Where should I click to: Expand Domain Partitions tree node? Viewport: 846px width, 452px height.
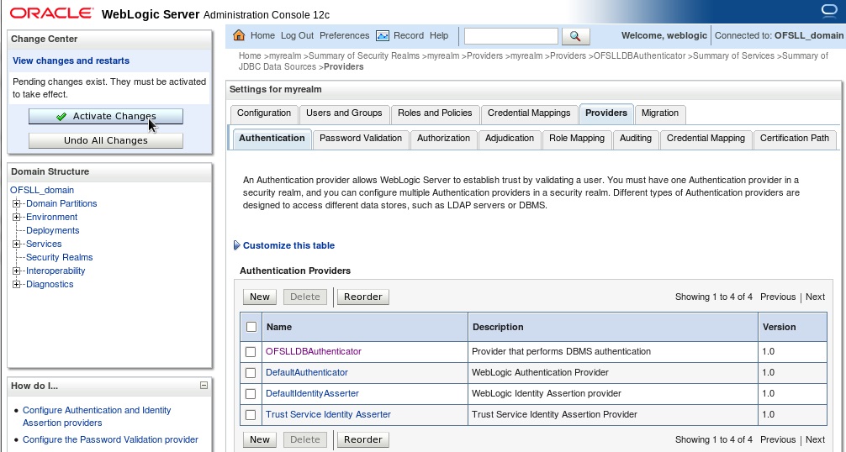pyautogui.click(x=16, y=203)
